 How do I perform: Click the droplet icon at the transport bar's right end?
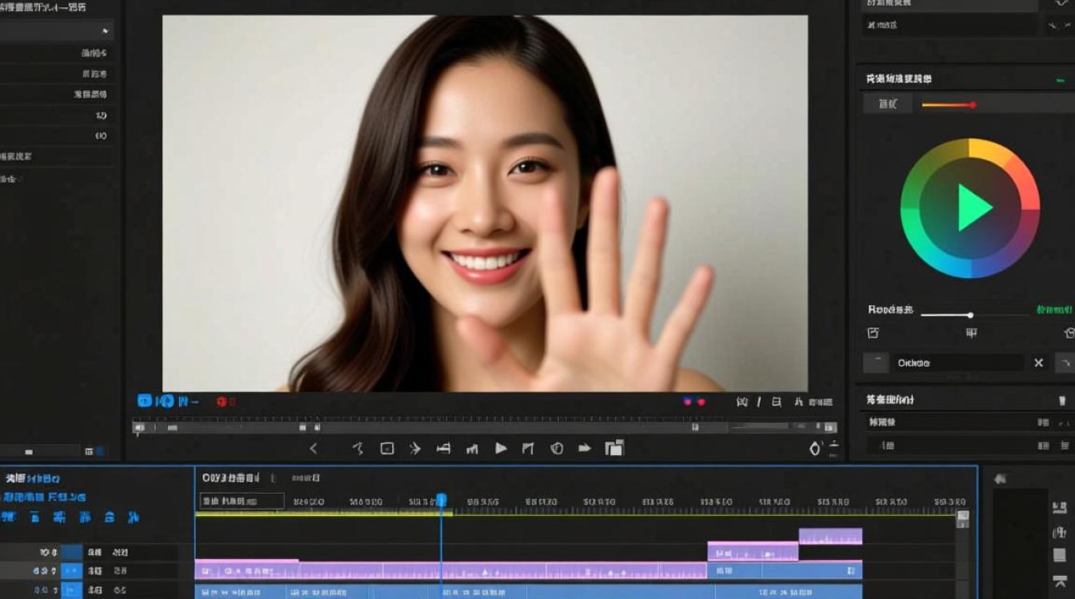[815, 449]
